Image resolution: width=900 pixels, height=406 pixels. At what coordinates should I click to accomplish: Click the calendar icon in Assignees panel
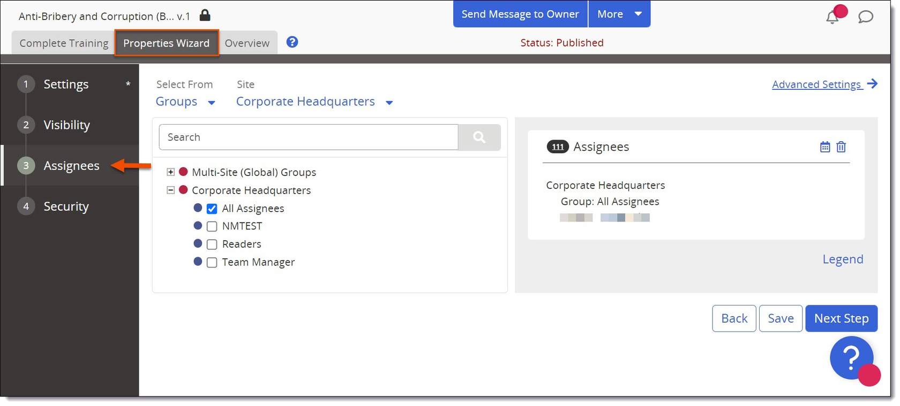click(x=825, y=147)
